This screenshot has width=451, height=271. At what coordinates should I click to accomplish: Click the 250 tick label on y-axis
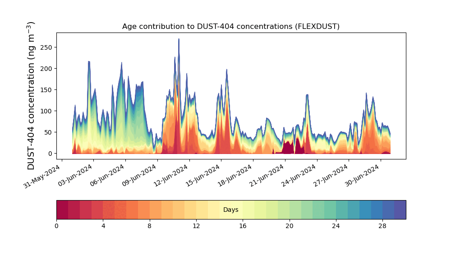tap(46, 47)
